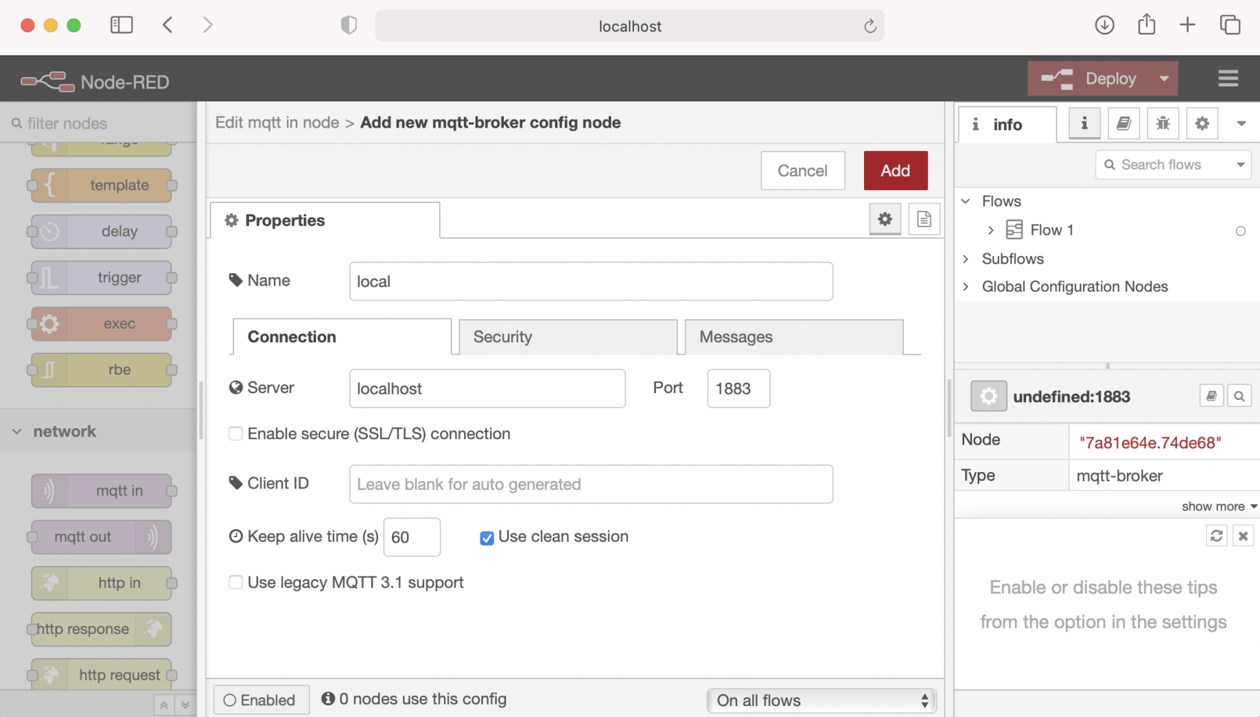Click into the Client ID input field
Screen dimensions: 1260x717
(x=591, y=484)
